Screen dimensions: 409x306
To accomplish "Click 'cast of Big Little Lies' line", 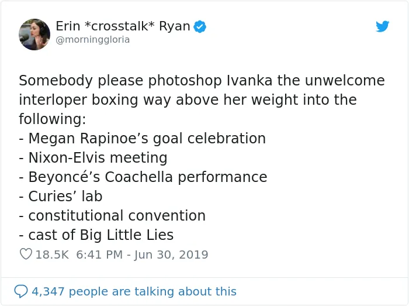I will pyautogui.click(x=96, y=235).
